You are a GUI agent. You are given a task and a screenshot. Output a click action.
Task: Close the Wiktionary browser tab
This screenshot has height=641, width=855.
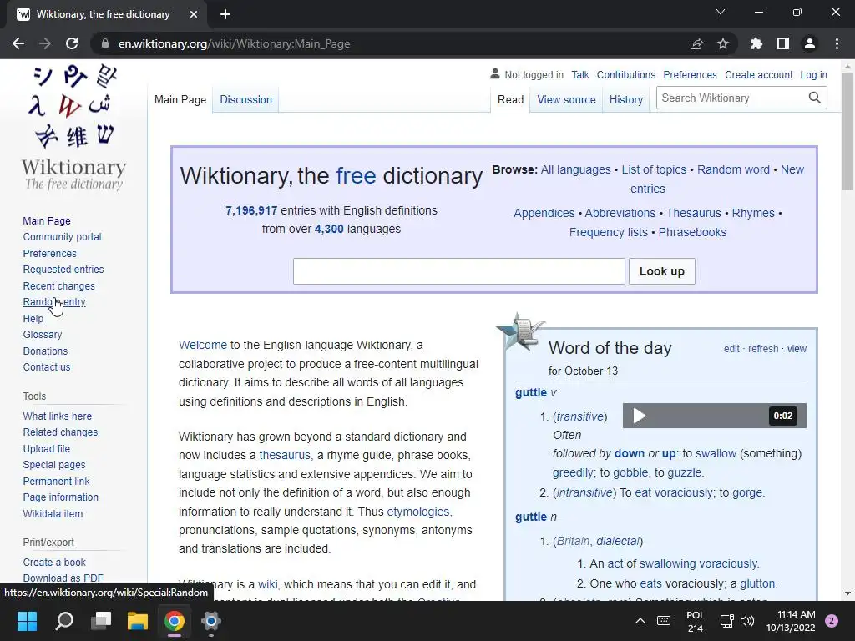(x=194, y=14)
